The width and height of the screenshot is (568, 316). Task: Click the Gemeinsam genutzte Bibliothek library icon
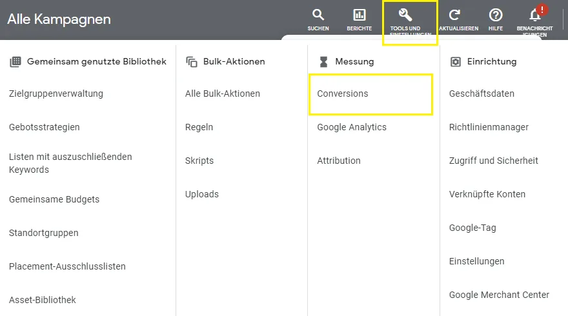(x=15, y=61)
